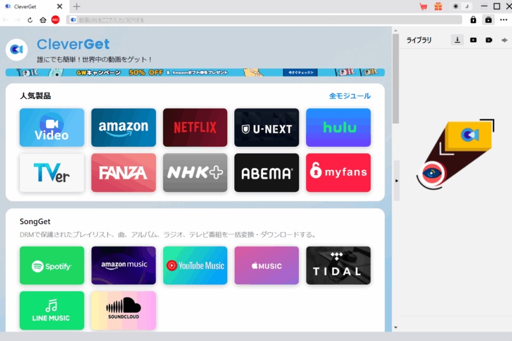Screen dimensions: 512x341
Task: Select the Hulu module tile
Action: pos(339,128)
